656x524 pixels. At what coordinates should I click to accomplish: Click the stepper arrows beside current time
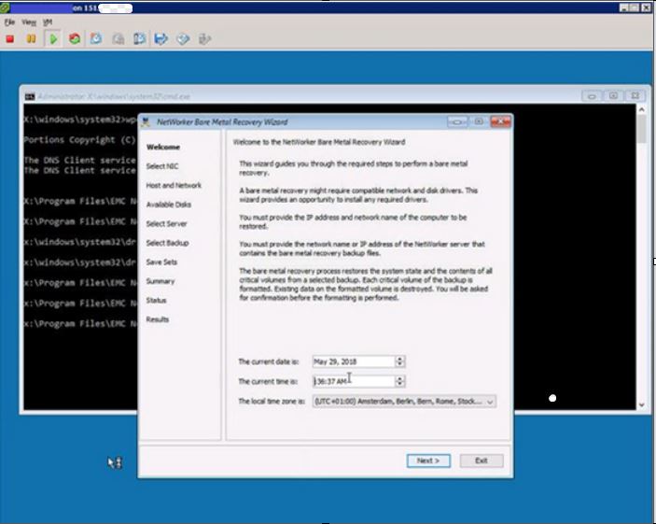(399, 381)
